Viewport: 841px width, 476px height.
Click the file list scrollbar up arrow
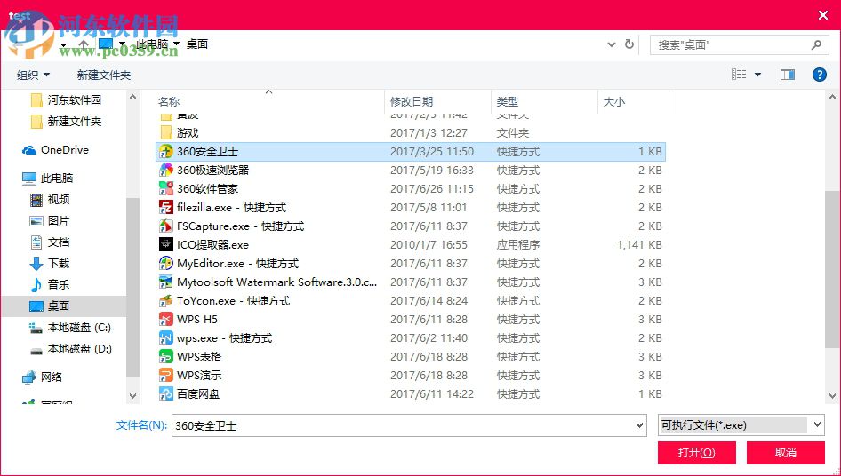coord(832,98)
